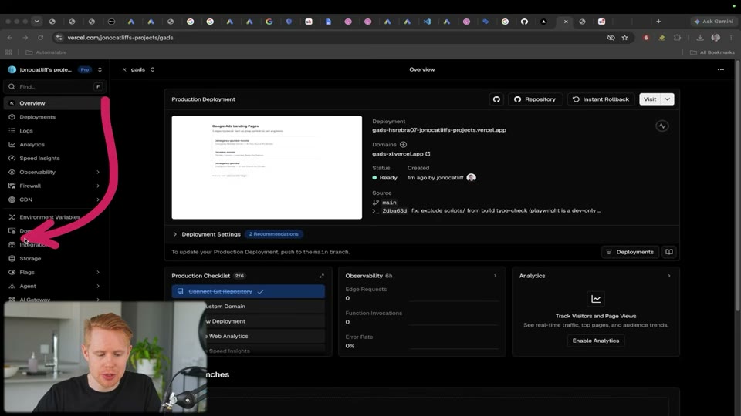Open browser downloads icon

[700, 37]
